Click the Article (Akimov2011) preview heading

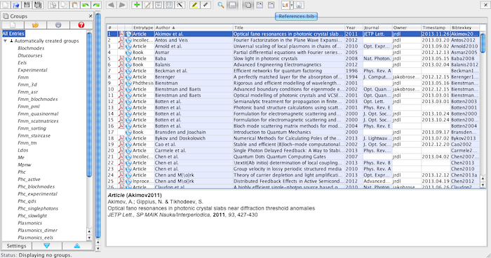(135, 195)
